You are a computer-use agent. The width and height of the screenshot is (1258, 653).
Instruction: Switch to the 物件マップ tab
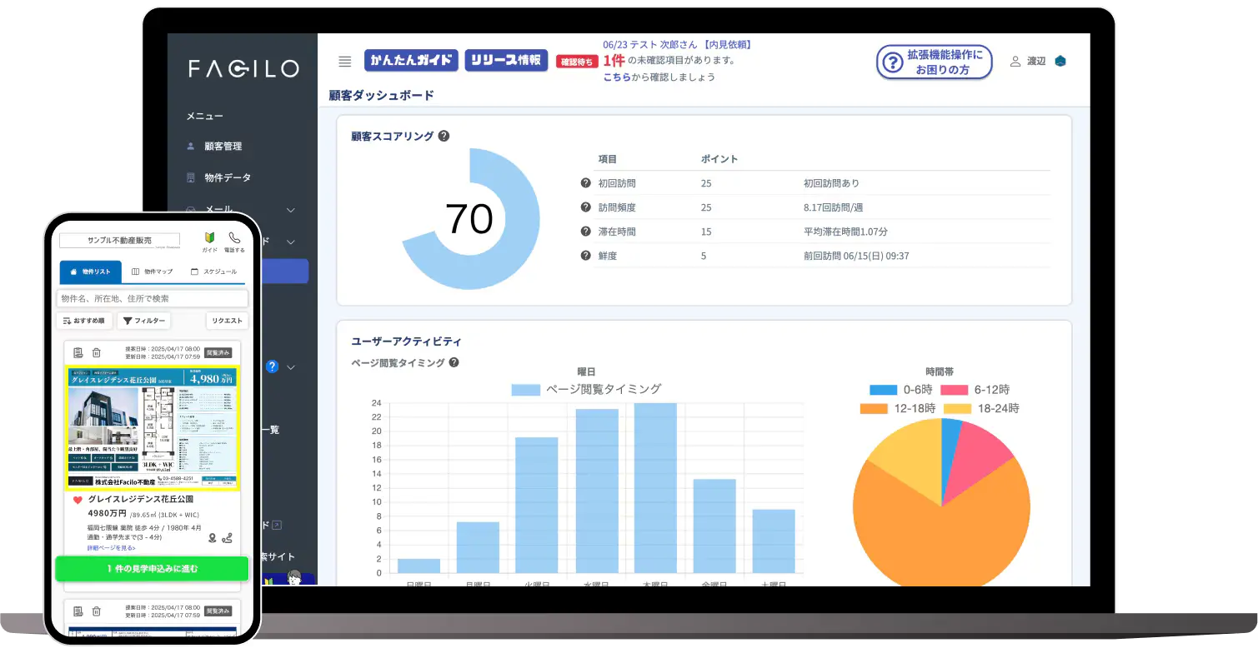coord(152,272)
